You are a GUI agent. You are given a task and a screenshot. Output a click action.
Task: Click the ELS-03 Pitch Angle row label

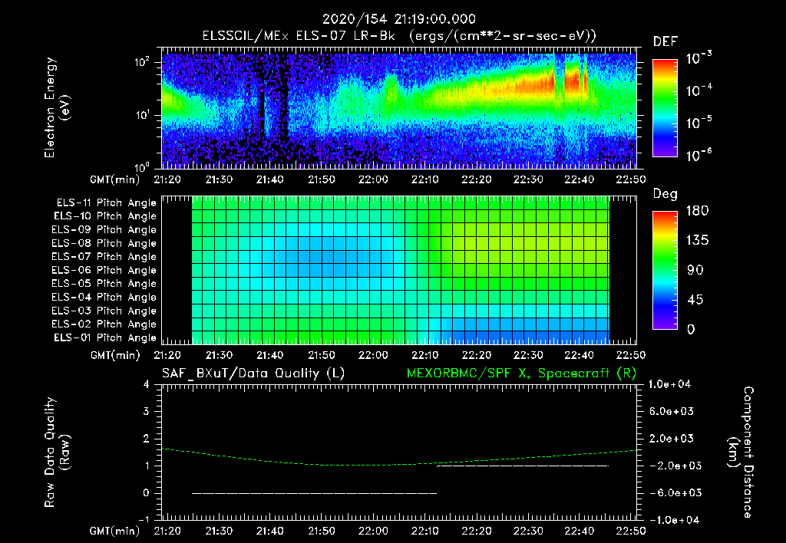pyautogui.click(x=104, y=311)
